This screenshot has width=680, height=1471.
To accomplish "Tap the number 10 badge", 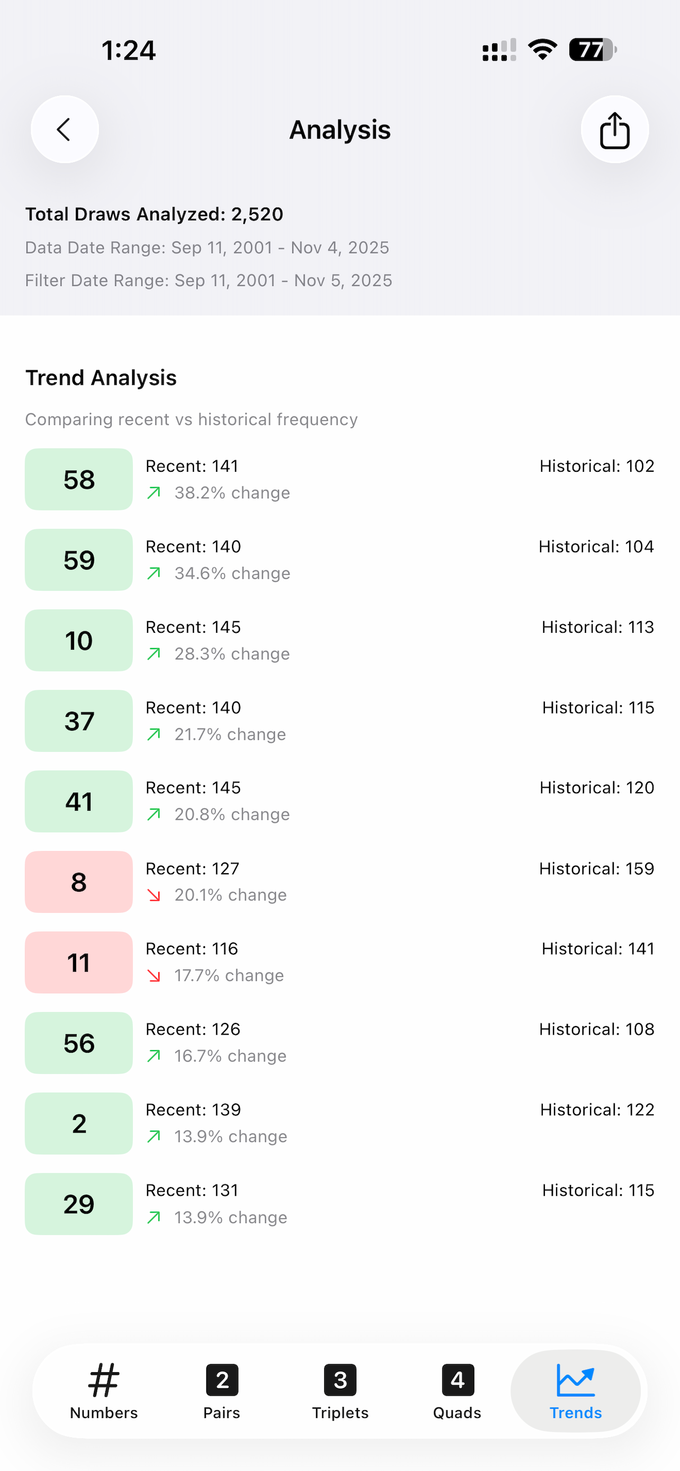I will point(79,640).
